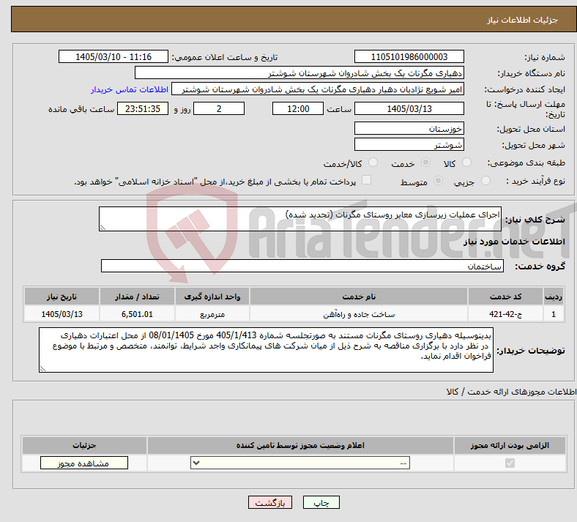Click the buyer explanations text area

(266, 350)
